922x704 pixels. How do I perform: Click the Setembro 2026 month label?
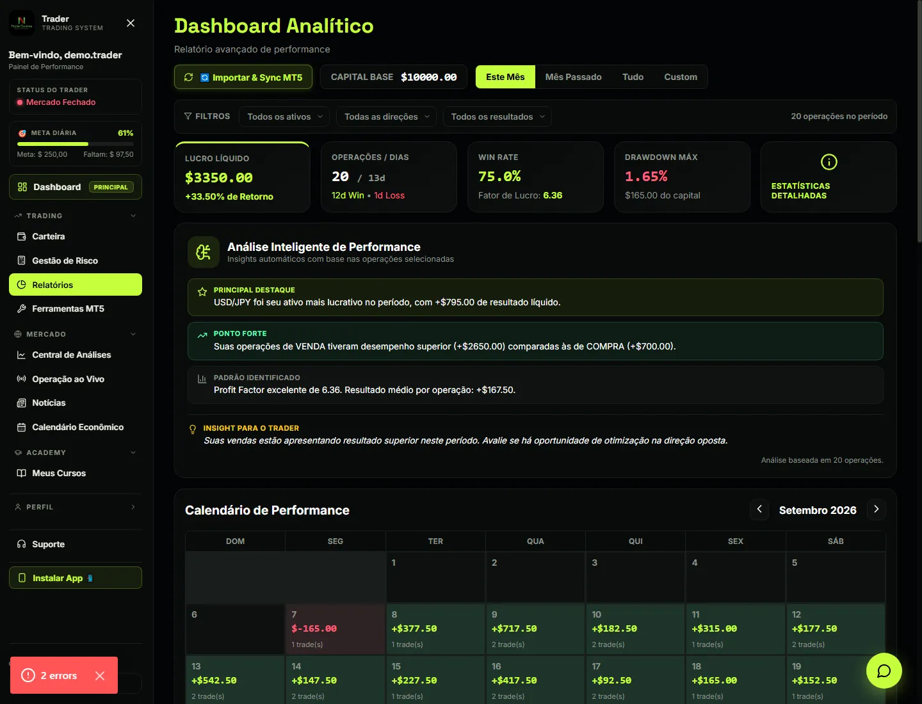pyautogui.click(x=818, y=510)
